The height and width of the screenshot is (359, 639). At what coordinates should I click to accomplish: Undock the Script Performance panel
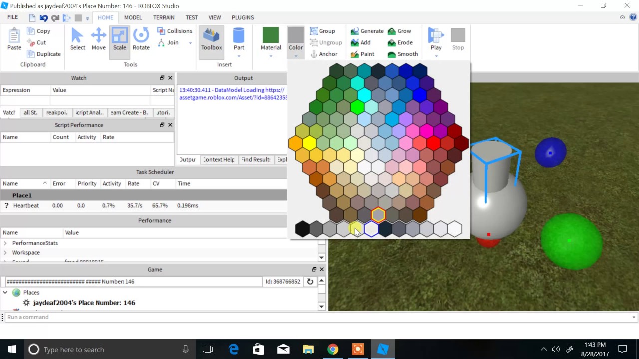162,125
